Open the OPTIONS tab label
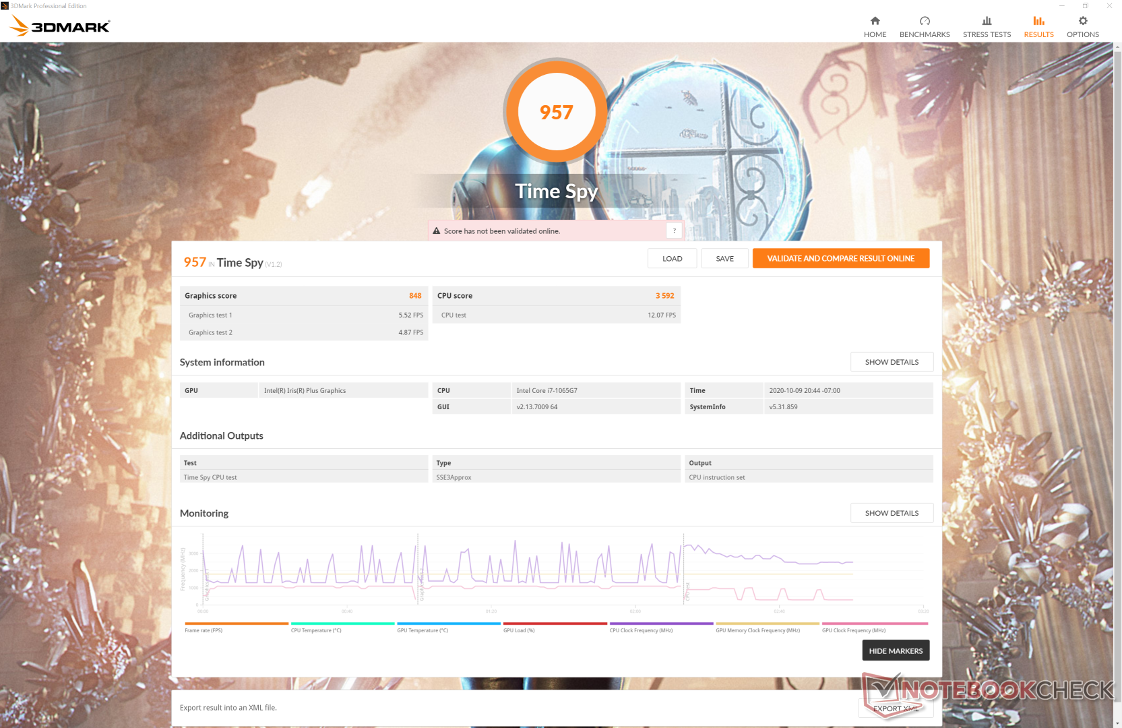This screenshot has width=1122, height=728. (x=1083, y=34)
